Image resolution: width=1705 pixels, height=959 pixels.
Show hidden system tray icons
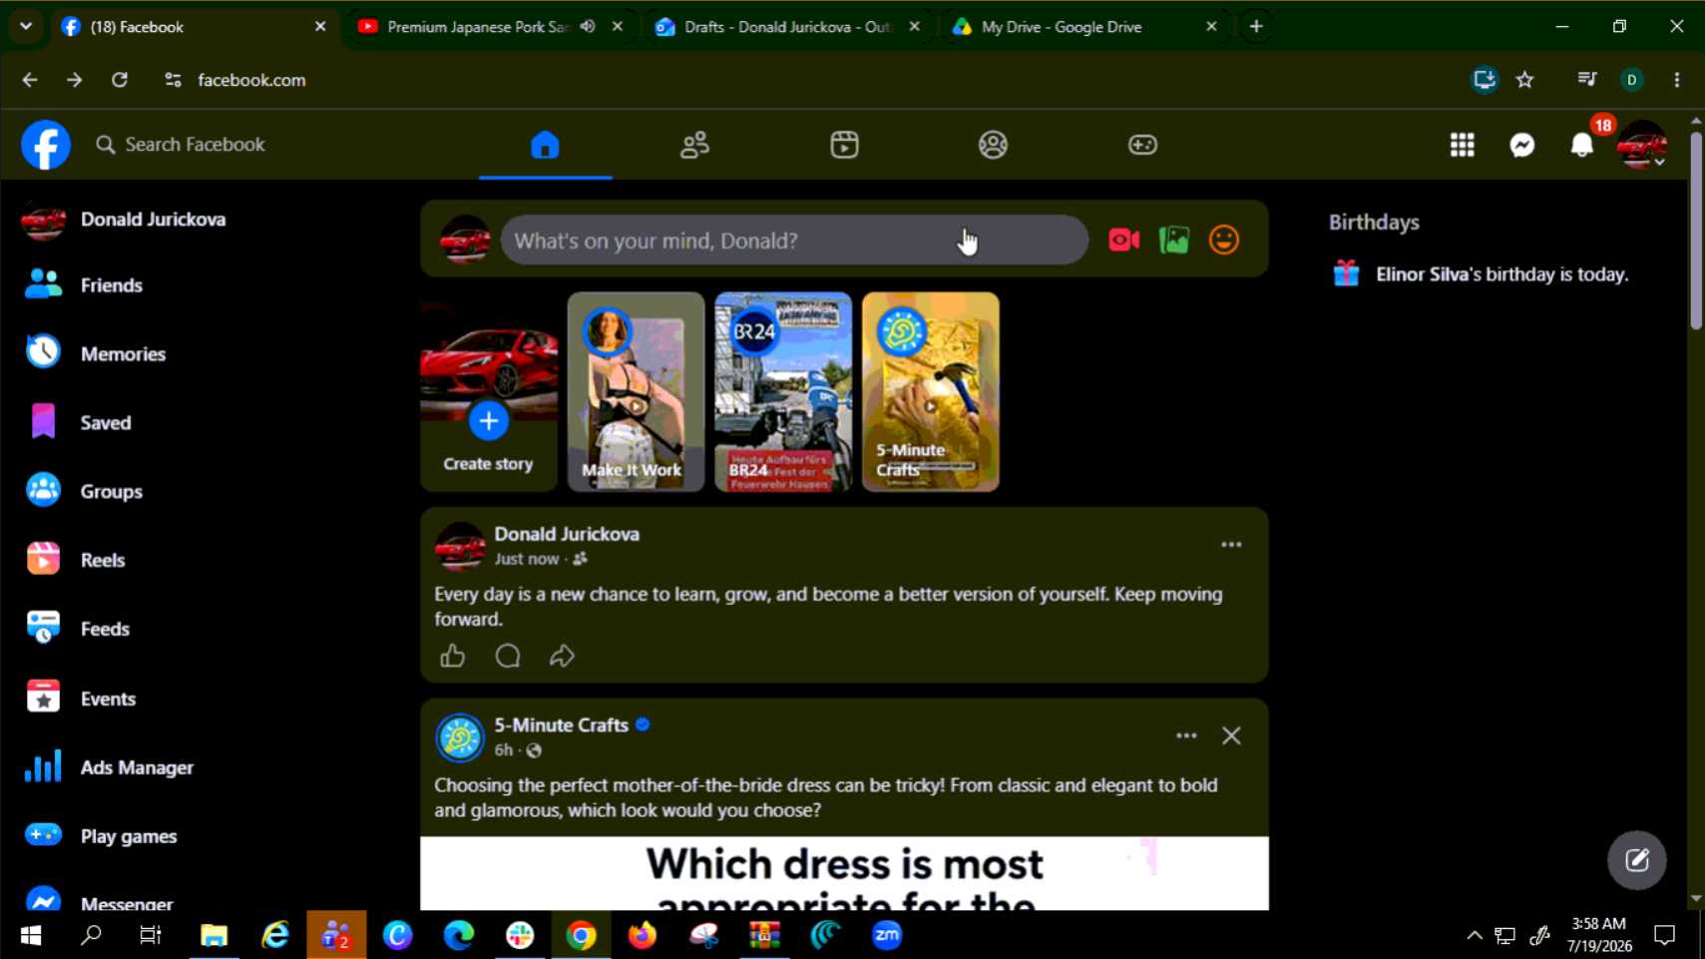pos(1475,935)
